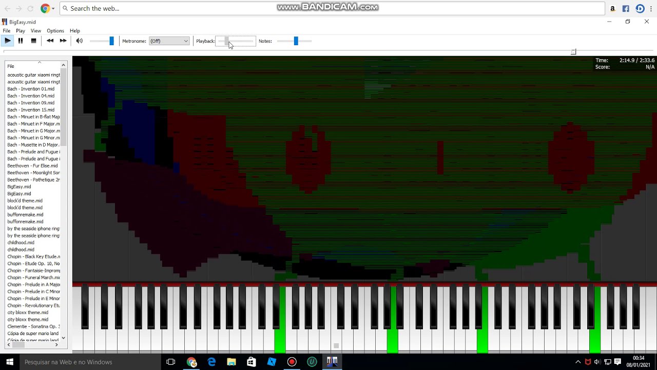Screen dimensions: 657x370
Task: Select Clementie - Sonatina Op. 3 file
Action: tap(33, 326)
